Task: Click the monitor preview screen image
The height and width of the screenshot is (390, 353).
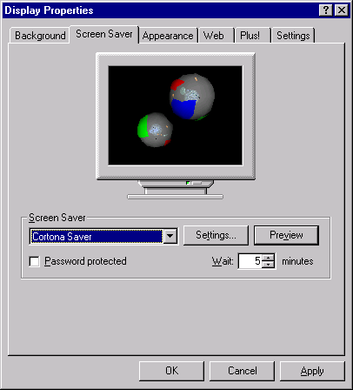Action: point(176,116)
